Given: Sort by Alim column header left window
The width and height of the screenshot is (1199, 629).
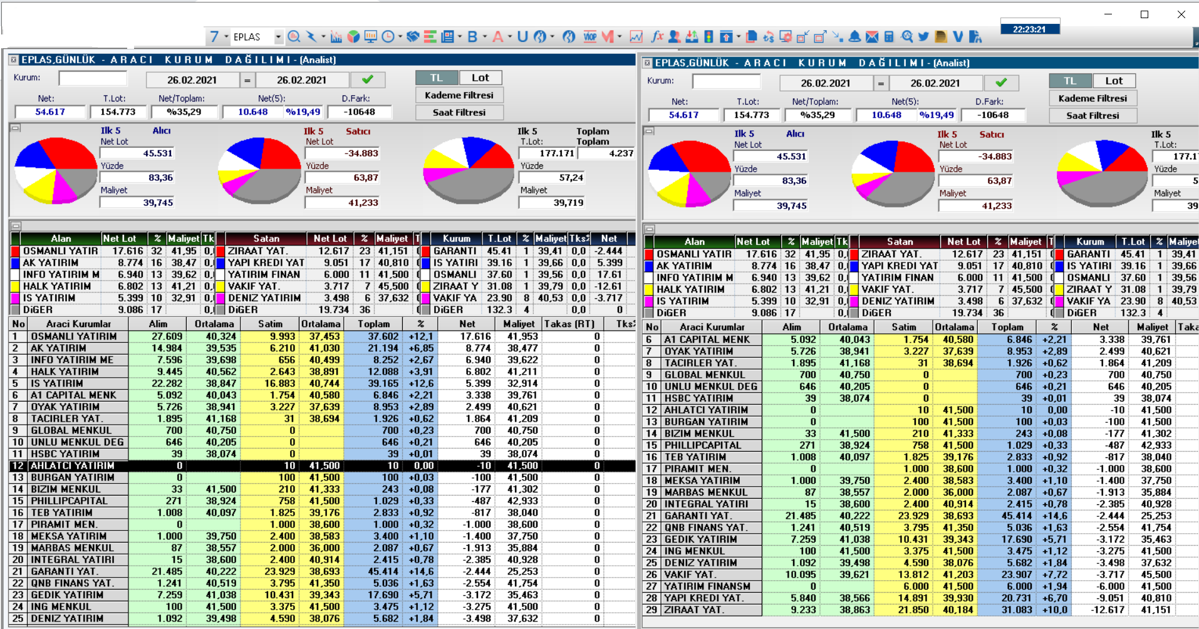Looking at the screenshot, I should [x=158, y=324].
